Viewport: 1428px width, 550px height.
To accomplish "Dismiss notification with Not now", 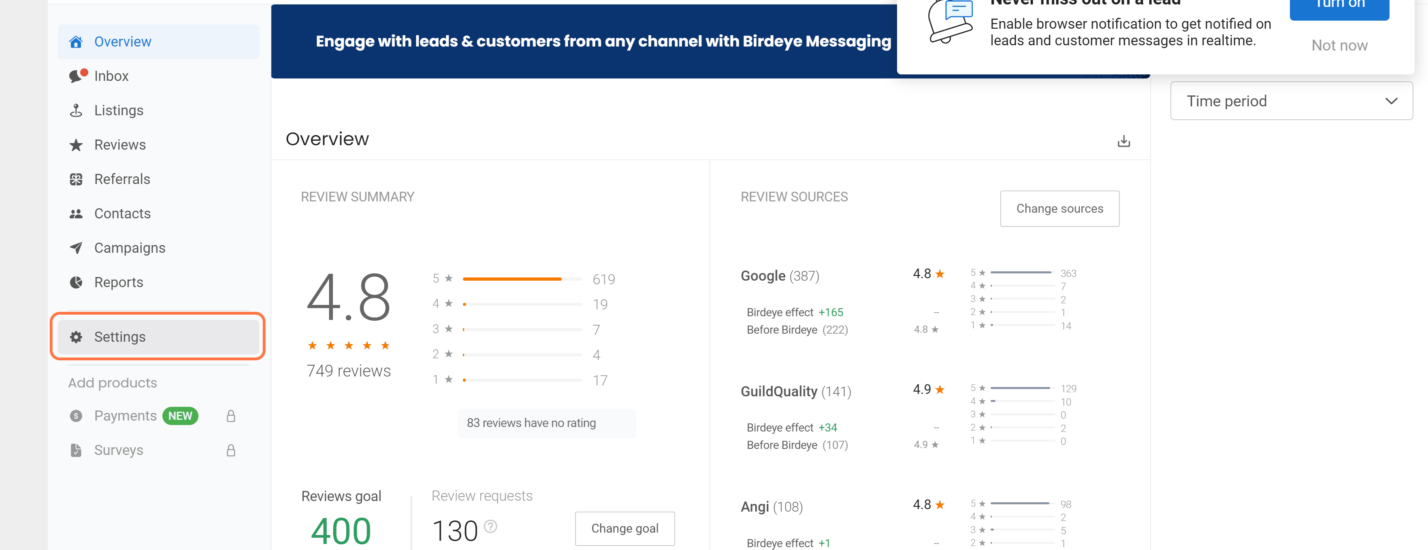I will tap(1339, 45).
